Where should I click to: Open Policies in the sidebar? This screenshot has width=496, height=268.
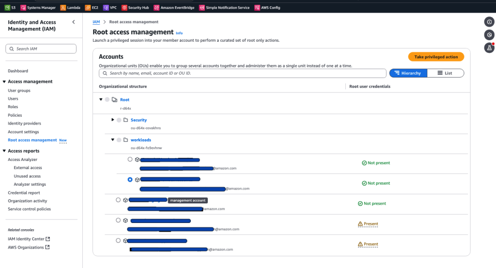[x=15, y=115]
